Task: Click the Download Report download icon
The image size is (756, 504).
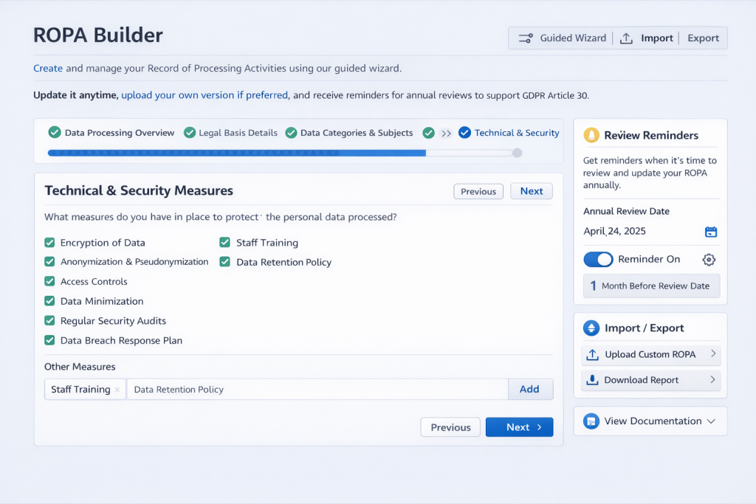Action: (592, 381)
